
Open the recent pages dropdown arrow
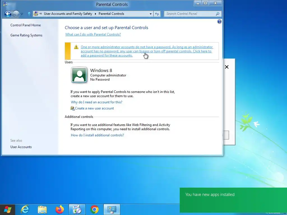point(22,14)
